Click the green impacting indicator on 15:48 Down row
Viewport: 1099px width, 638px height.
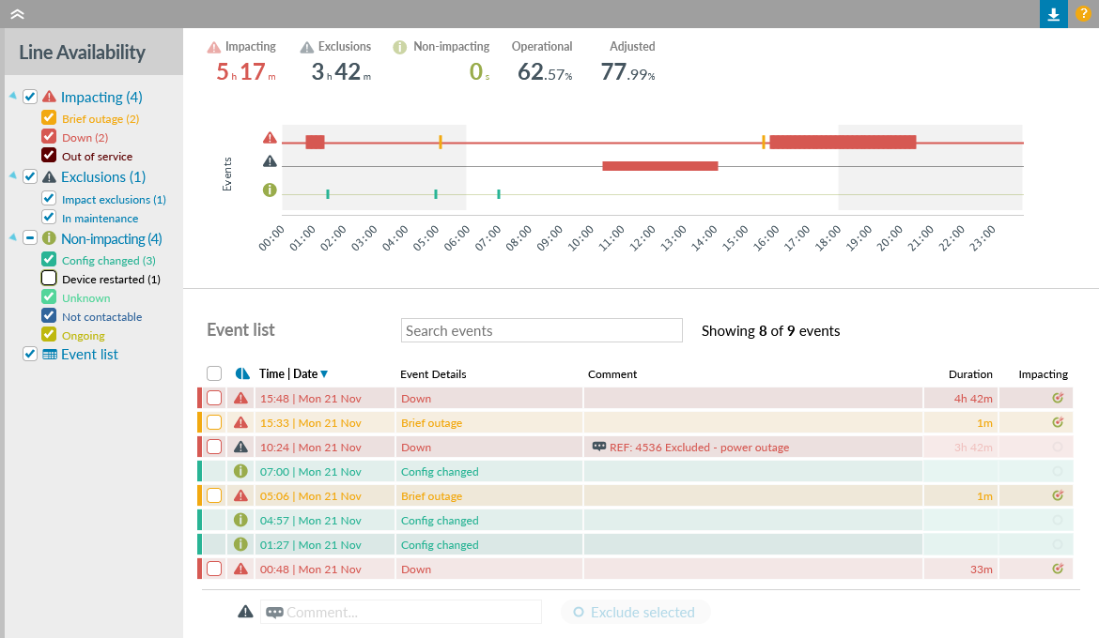1058,397
